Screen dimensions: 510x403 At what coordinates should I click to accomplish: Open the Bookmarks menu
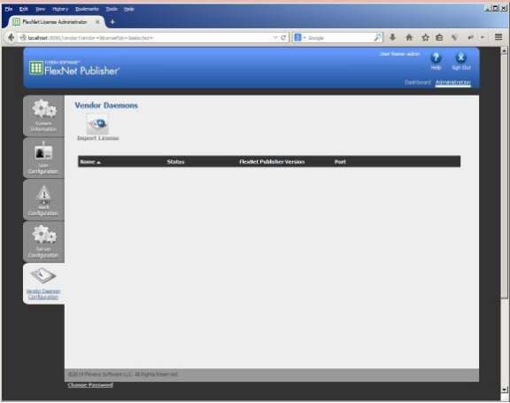(x=87, y=9)
